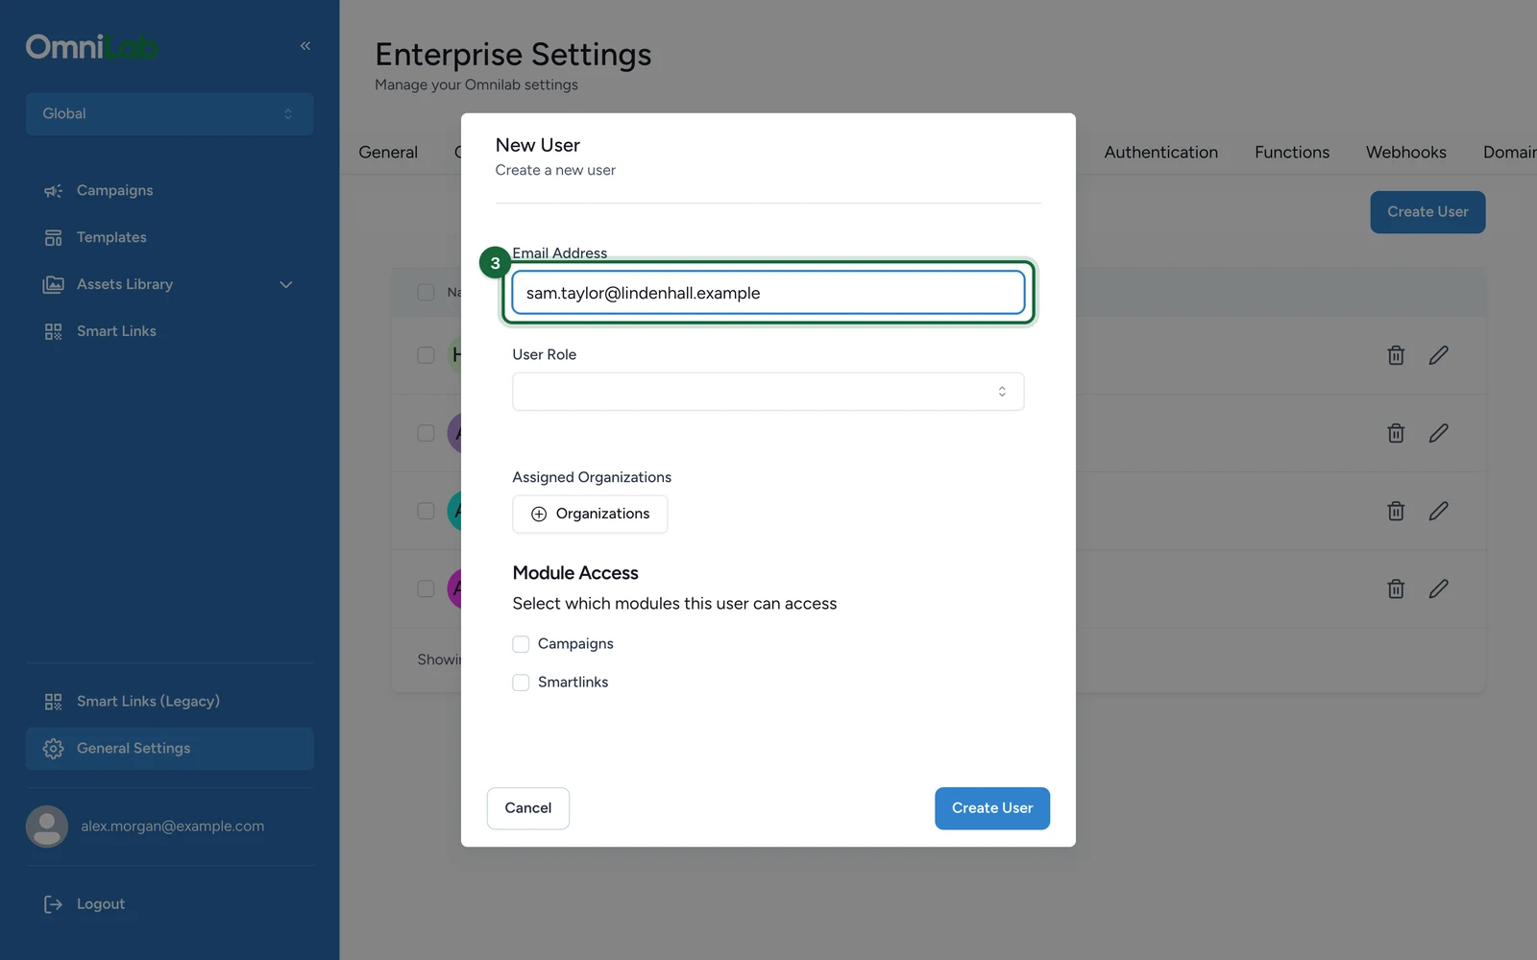Tick the Smartlinks module checkbox
The image size is (1537, 960).
[x=521, y=683]
